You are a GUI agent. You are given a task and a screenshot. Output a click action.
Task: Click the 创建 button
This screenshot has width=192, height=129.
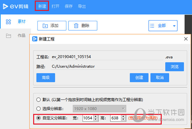click(x=139, y=78)
